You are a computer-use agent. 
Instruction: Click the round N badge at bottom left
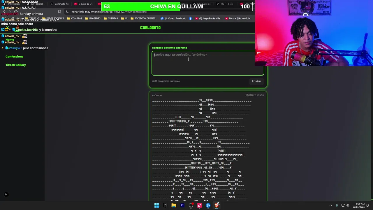[x=6, y=195]
